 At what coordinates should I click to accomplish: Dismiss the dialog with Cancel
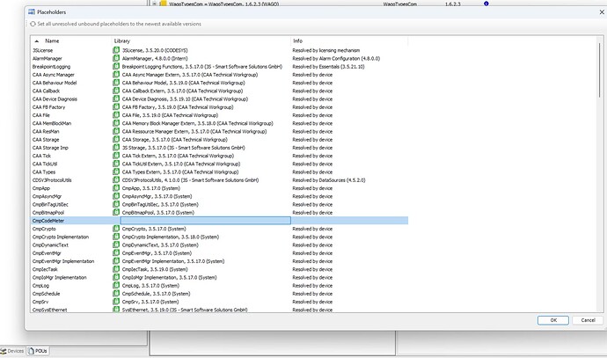588,320
